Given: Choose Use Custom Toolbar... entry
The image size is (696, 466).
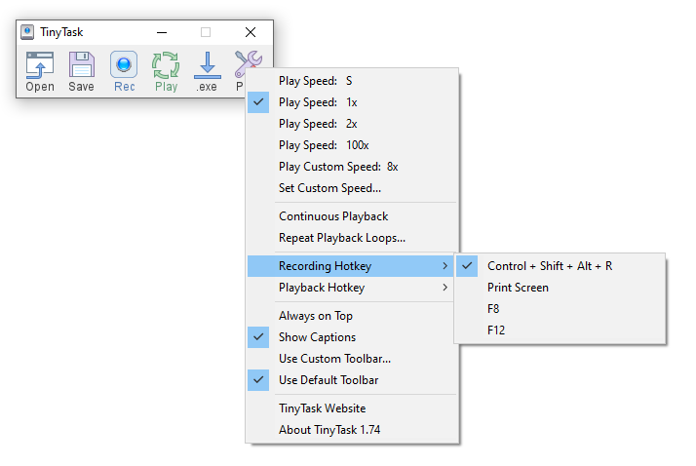Looking at the screenshot, I should click(x=353, y=359).
